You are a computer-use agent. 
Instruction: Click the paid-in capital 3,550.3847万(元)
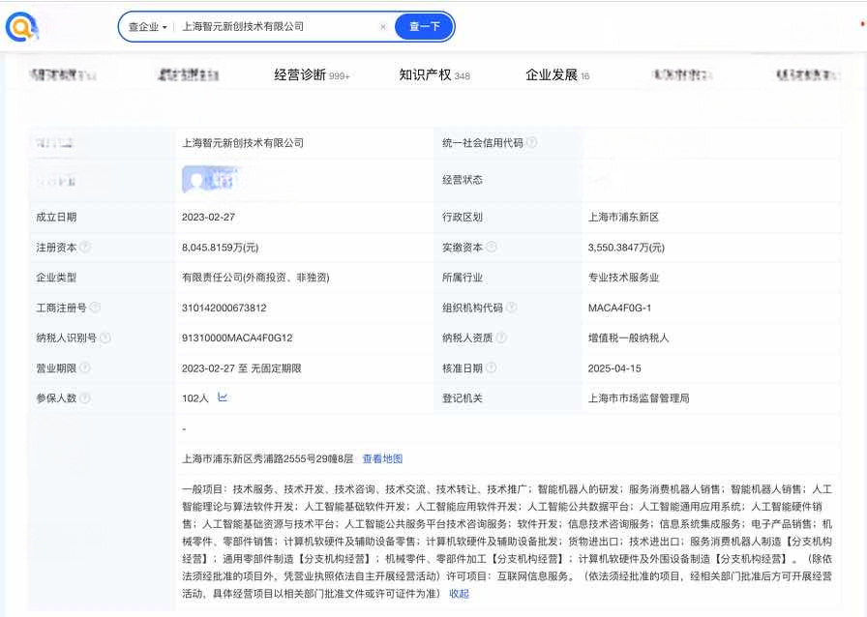click(626, 248)
